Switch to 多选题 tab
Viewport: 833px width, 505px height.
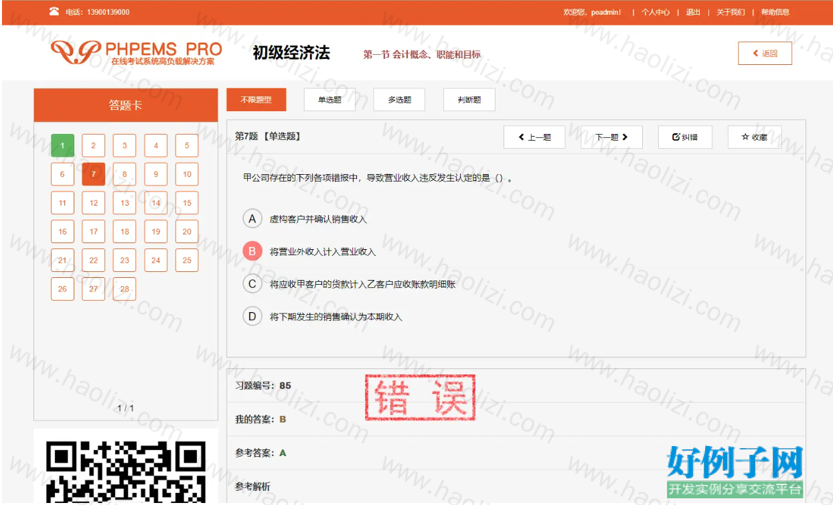click(399, 100)
